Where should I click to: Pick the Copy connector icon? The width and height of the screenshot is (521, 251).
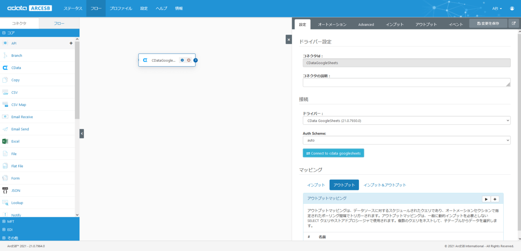click(x=5, y=80)
